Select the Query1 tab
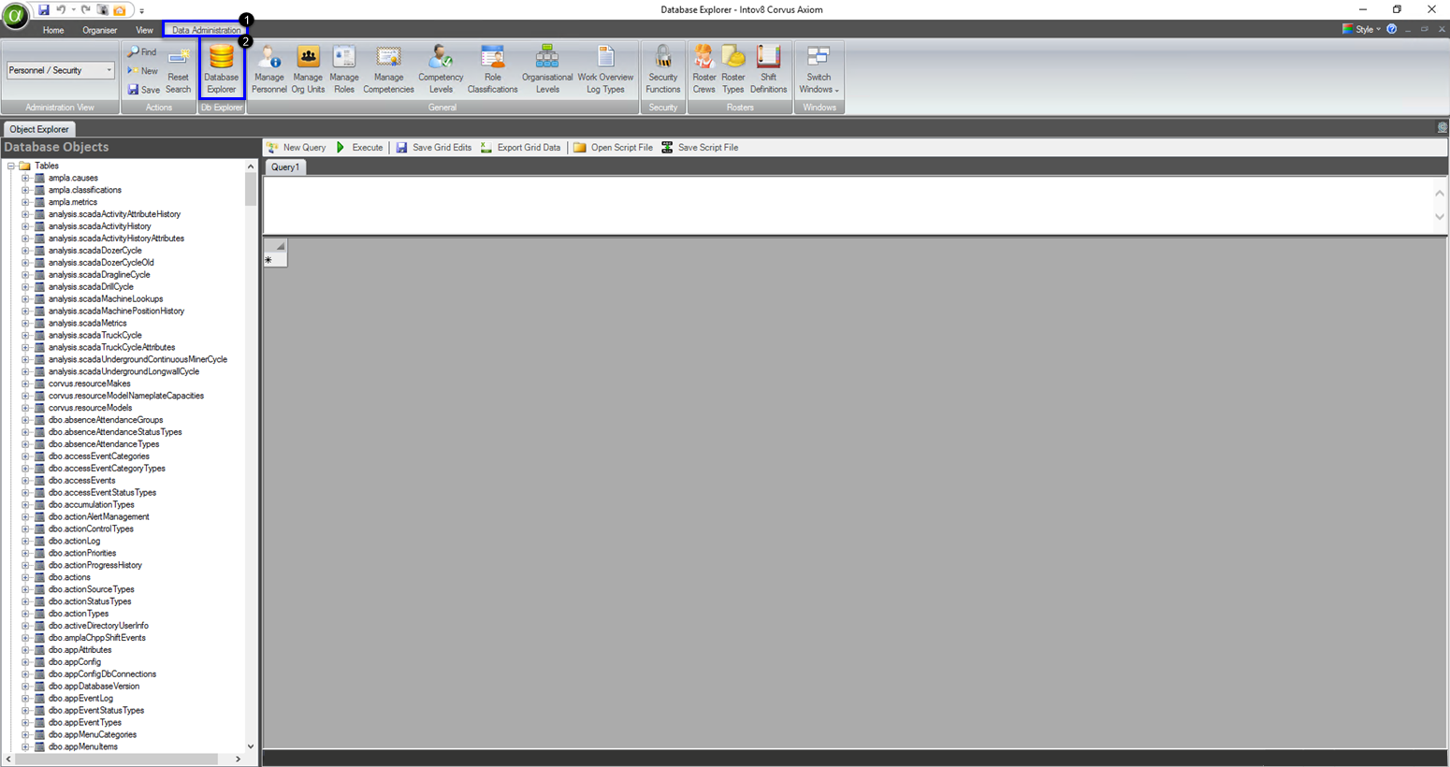 pos(285,166)
